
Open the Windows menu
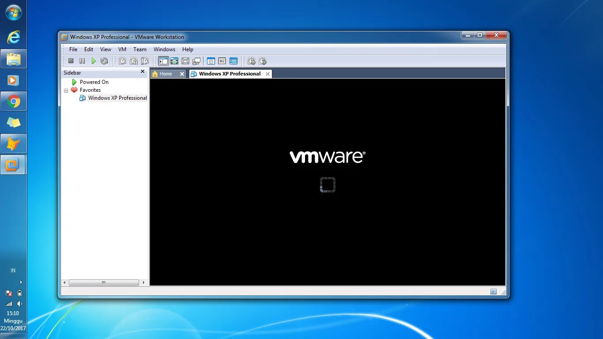pyautogui.click(x=164, y=49)
